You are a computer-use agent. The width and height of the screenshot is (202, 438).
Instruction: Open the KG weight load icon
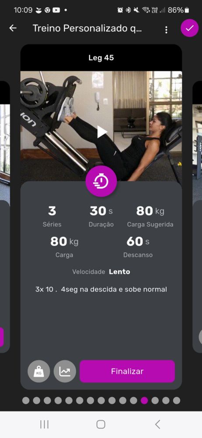click(39, 371)
